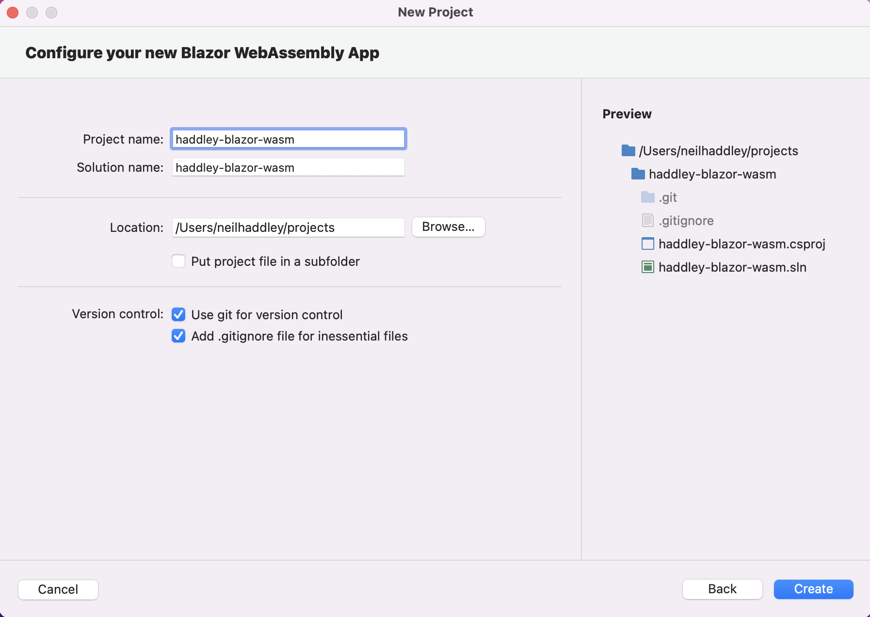This screenshot has width=870, height=617.
Task: Click the .csproj file icon
Action: click(647, 244)
